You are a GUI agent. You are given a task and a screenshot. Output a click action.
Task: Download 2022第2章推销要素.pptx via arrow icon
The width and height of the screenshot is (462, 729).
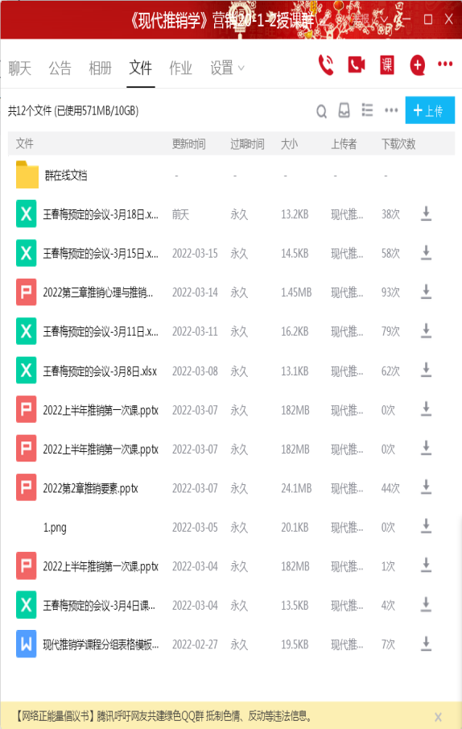coord(426,487)
